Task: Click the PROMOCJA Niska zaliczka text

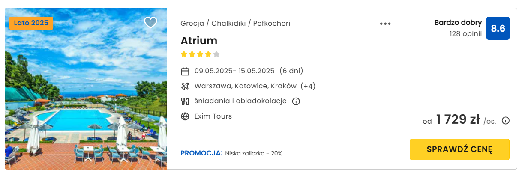Action: coord(231,153)
